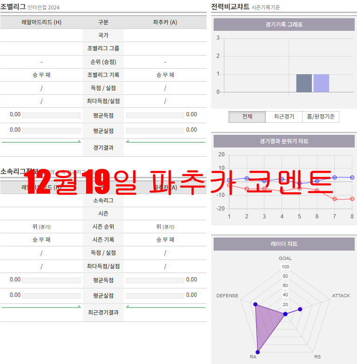The image size is (357, 364).
Task: Click the light purple bar in 경기기록 그래프
Action: point(321,83)
